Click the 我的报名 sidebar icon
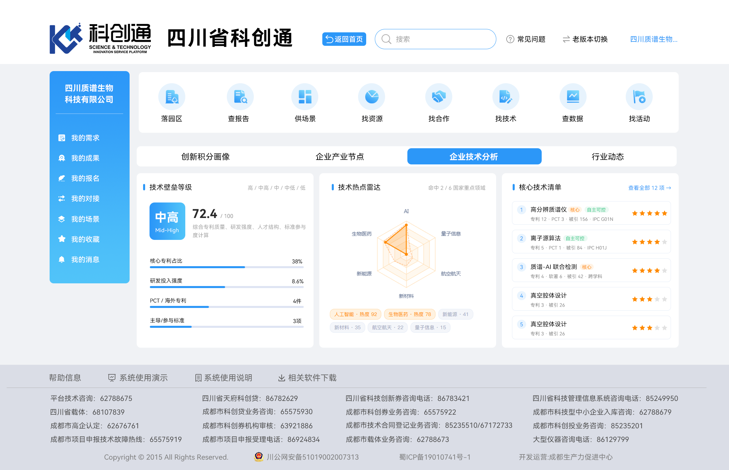 coord(62,178)
